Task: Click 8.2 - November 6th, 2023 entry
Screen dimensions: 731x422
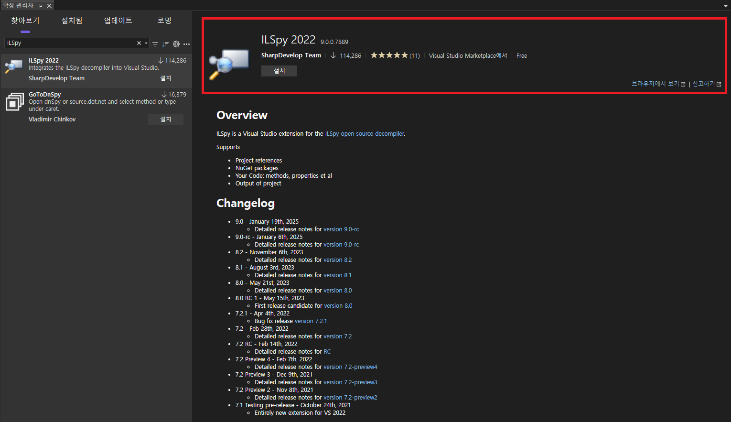Action: click(269, 252)
